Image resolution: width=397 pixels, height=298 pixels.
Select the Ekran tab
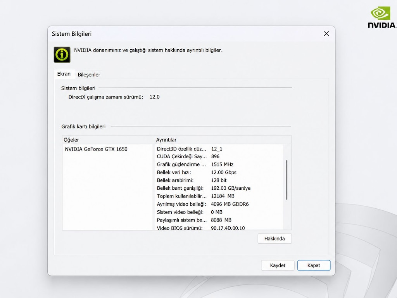click(x=64, y=74)
